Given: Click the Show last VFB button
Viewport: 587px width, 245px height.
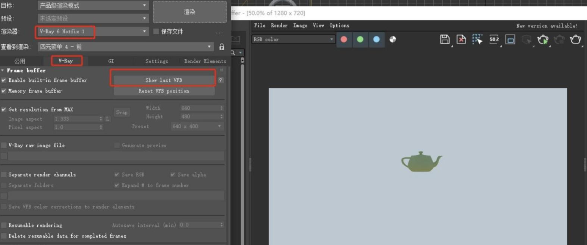Looking at the screenshot, I should click(x=164, y=80).
